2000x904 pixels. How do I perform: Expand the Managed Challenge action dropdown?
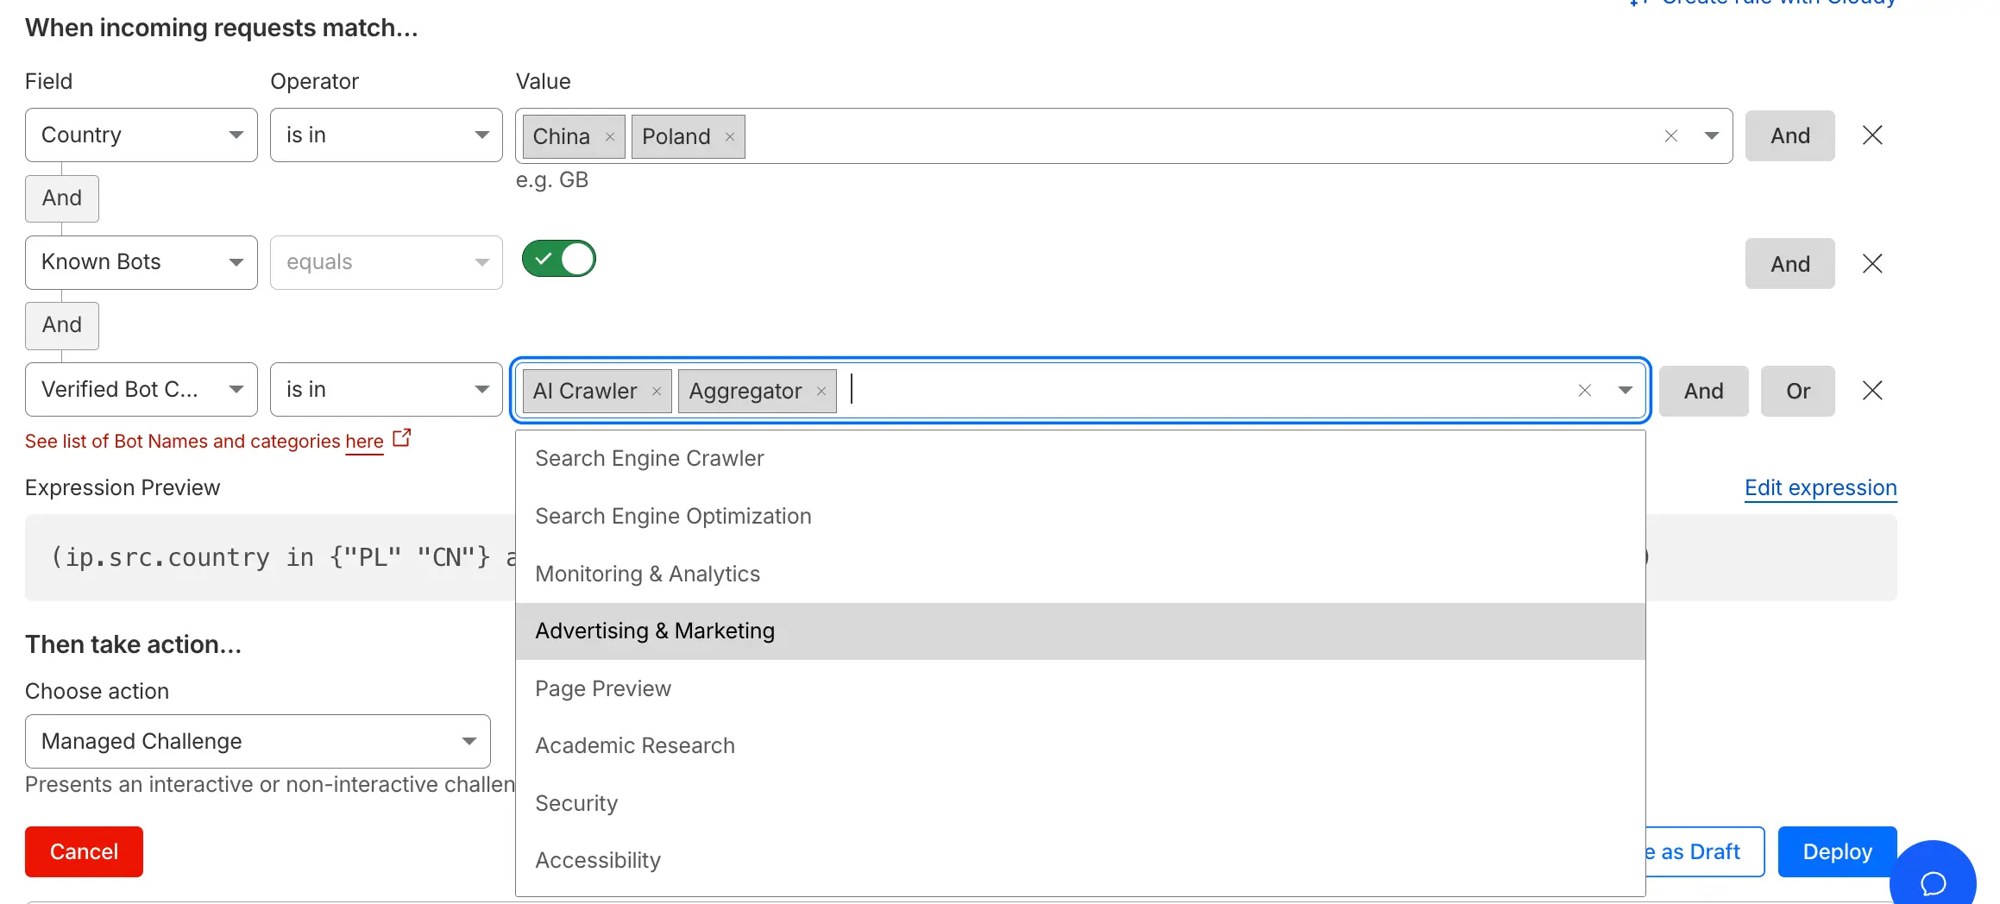tap(257, 741)
